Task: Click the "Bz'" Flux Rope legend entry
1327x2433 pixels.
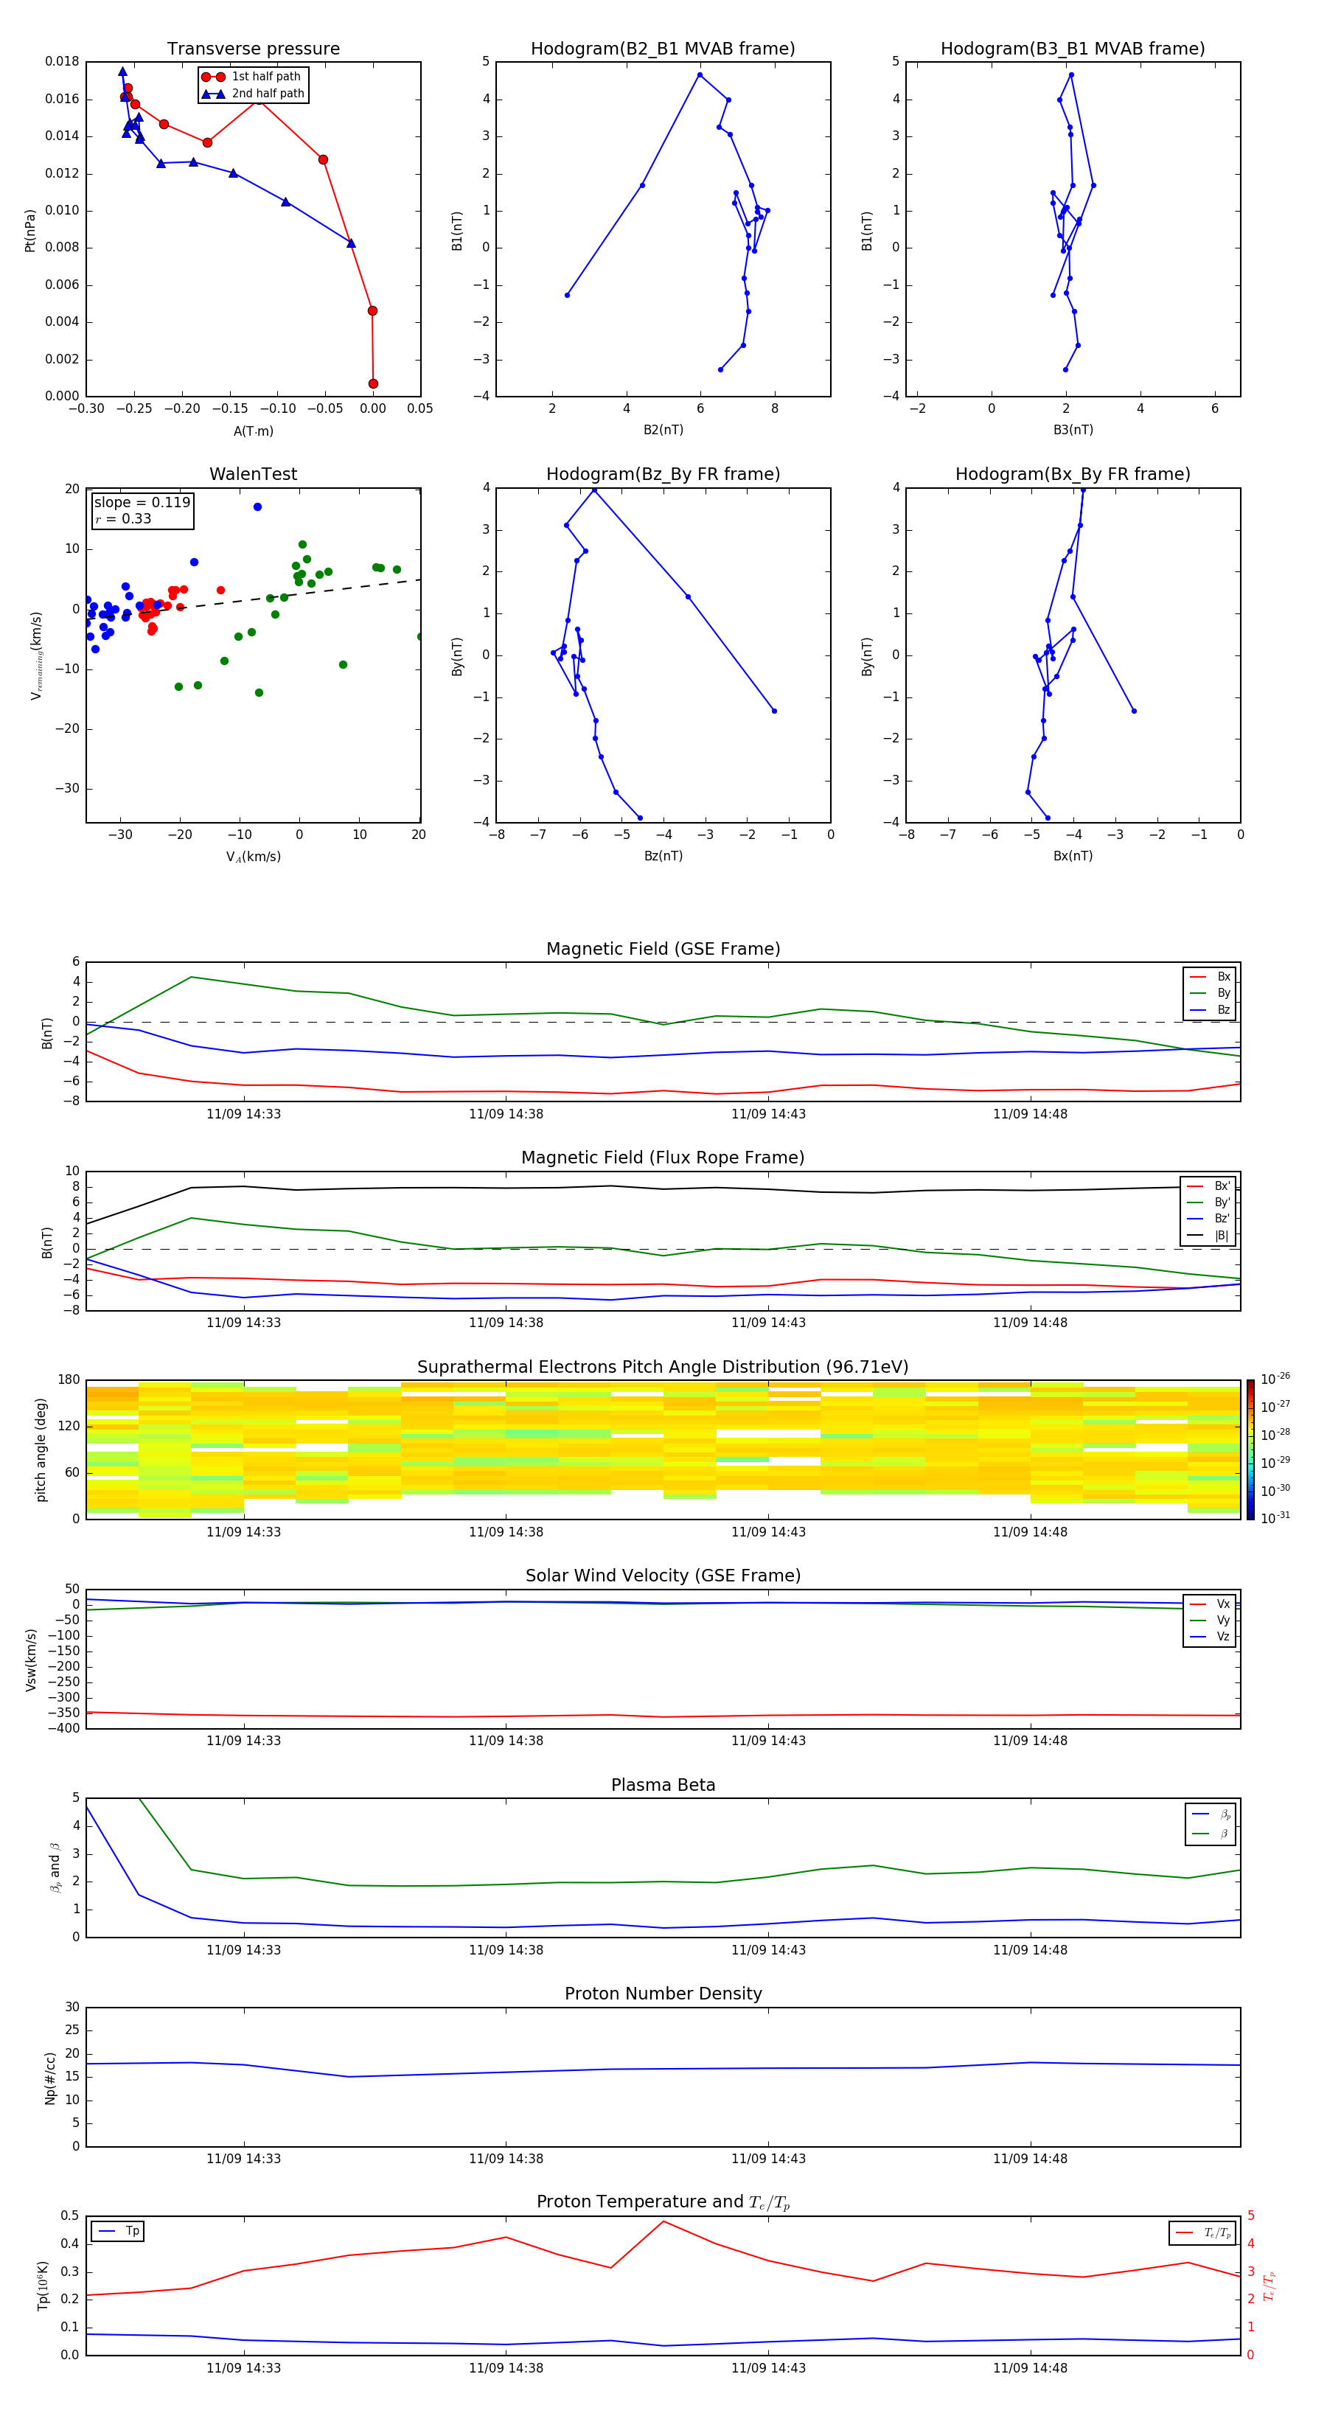Action: pyautogui.click(x=1208, y=1219)
